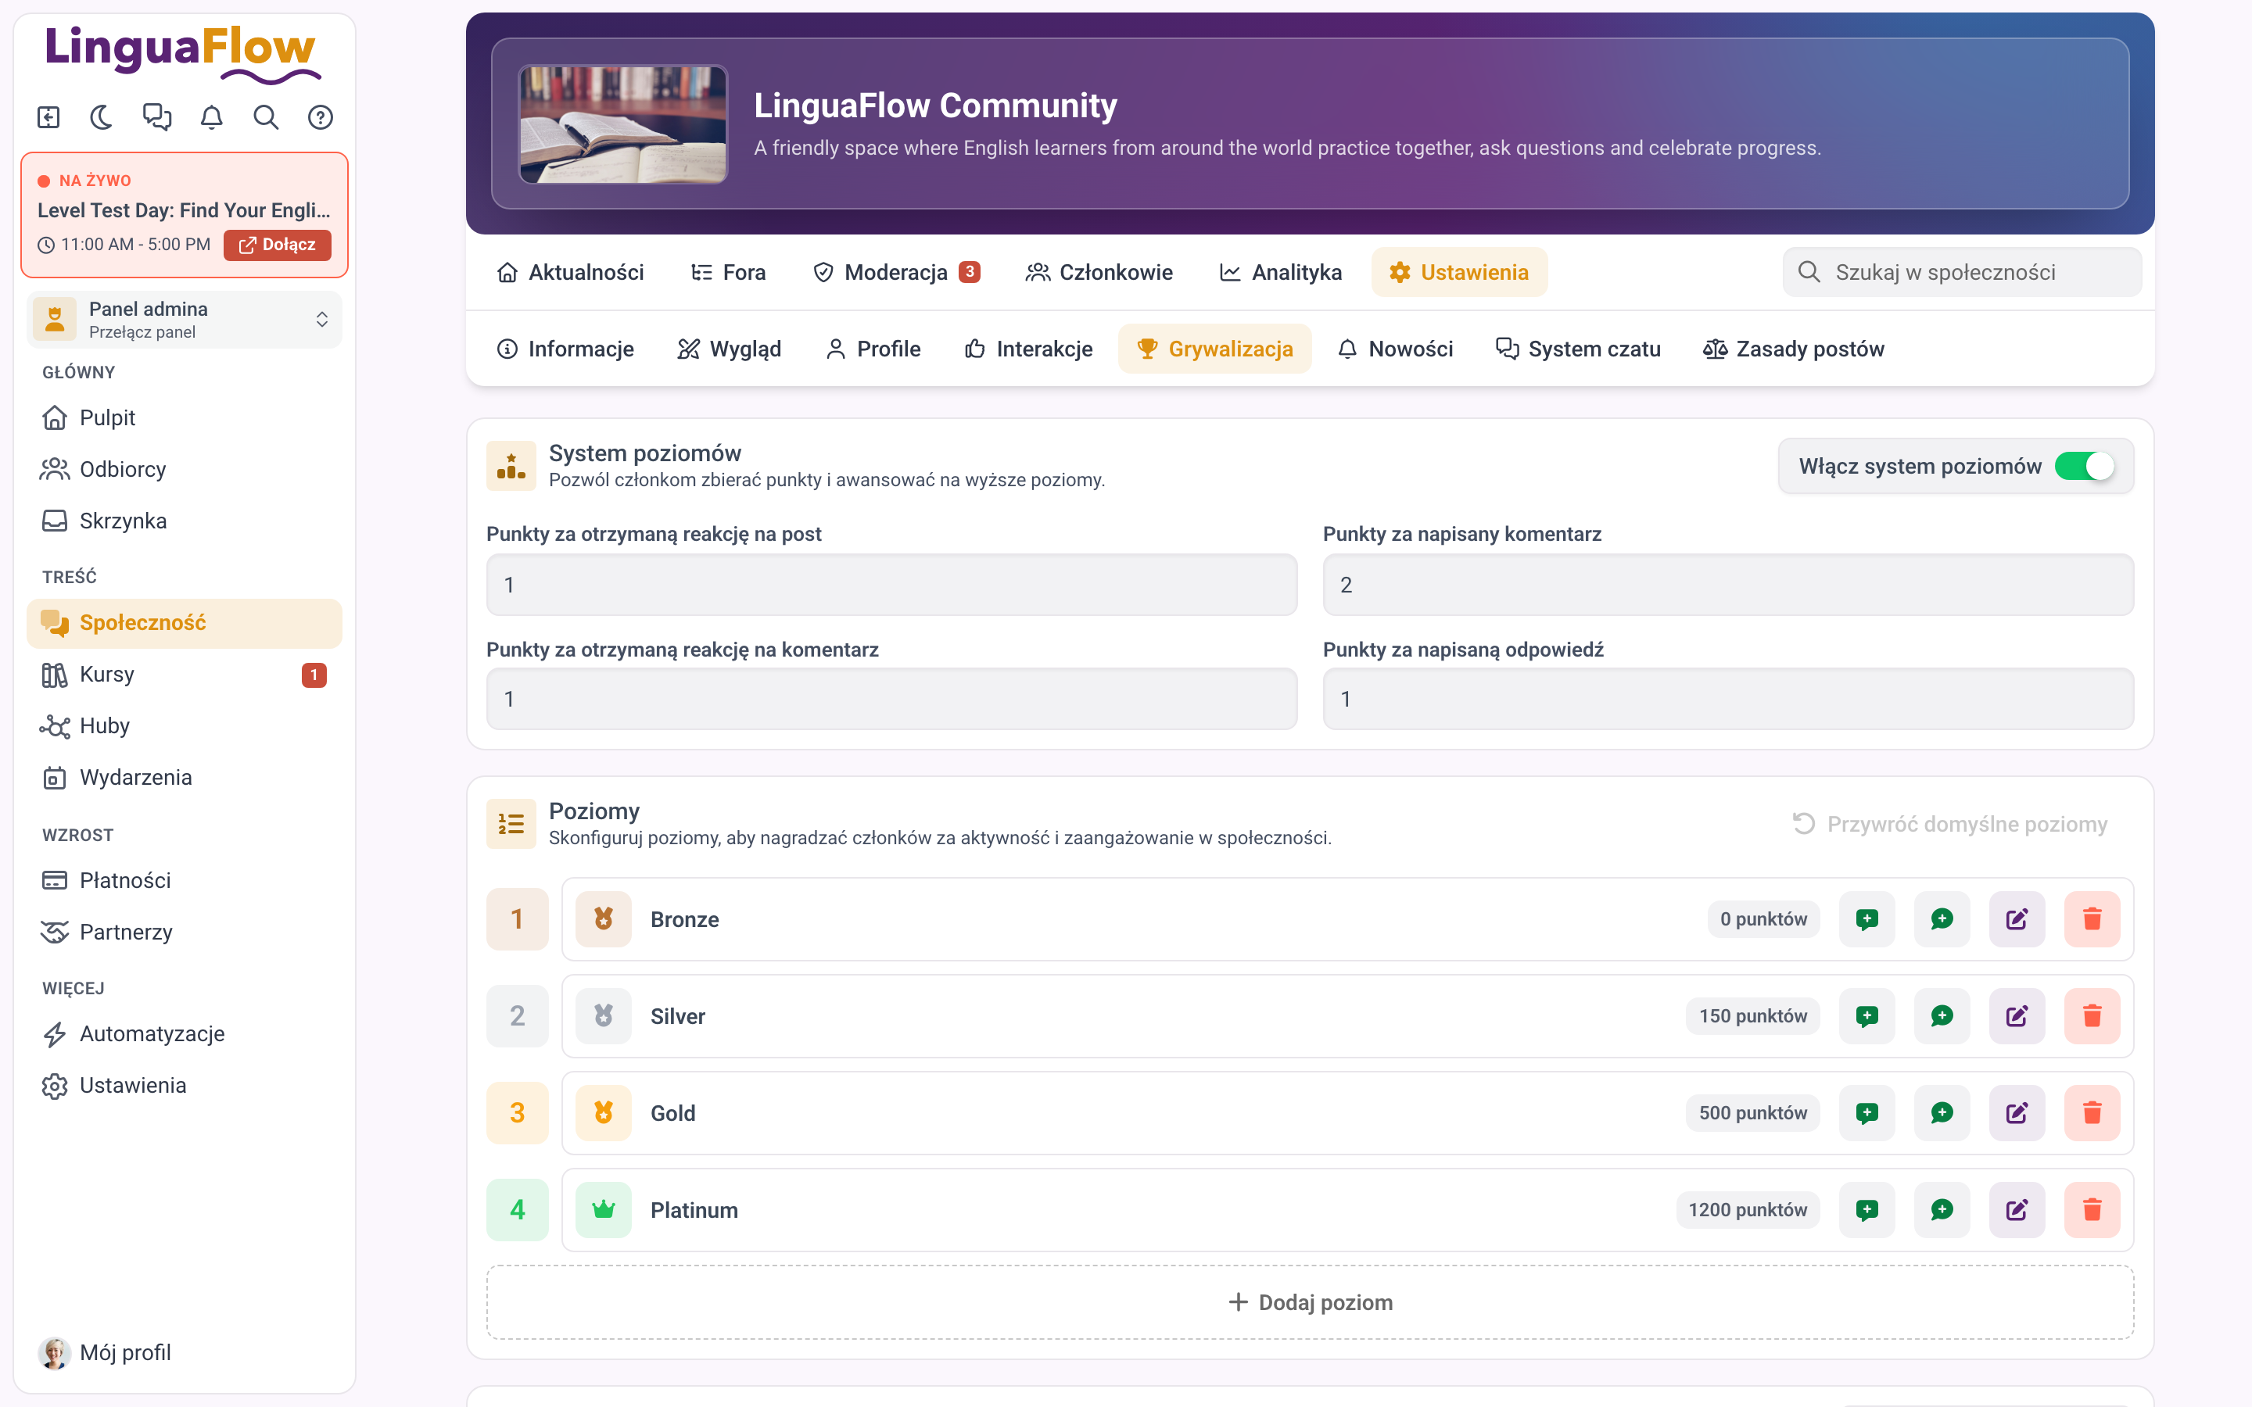The image size is (2252, 1407).
Task: Click Platinum level round comment-plus icon
Action: [x=1942, y=1210]
